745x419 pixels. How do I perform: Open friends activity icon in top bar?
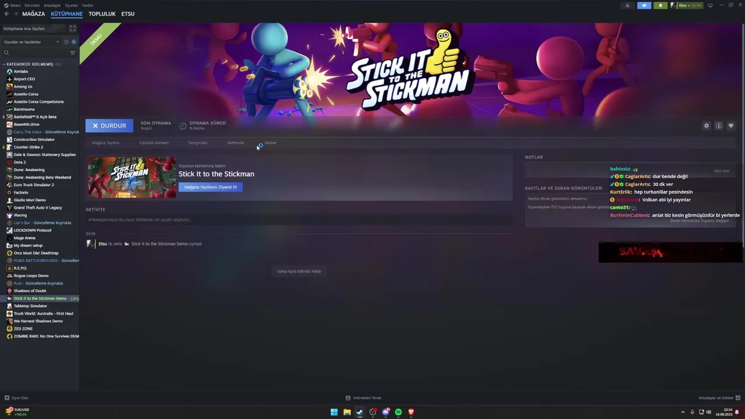click(x=627, y=5)
